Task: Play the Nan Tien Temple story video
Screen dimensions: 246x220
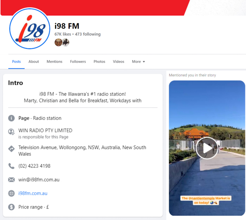Action: click(207, 148)
